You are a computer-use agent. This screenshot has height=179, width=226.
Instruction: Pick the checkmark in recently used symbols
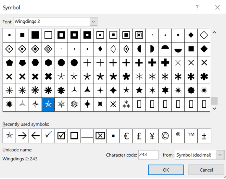tap(48, 136)
